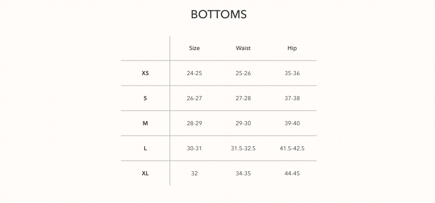Click the XL row label
This screenshot has width=435, height=203.
(x=145, y=173)
